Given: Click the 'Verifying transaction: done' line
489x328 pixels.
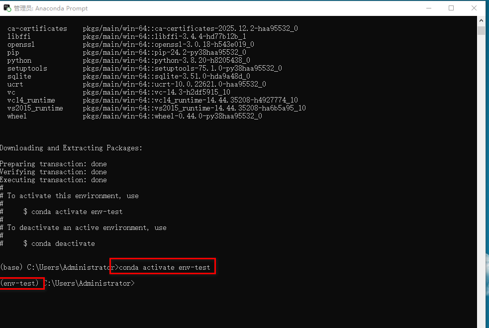Looking at the screenshot, I should 53,172.
